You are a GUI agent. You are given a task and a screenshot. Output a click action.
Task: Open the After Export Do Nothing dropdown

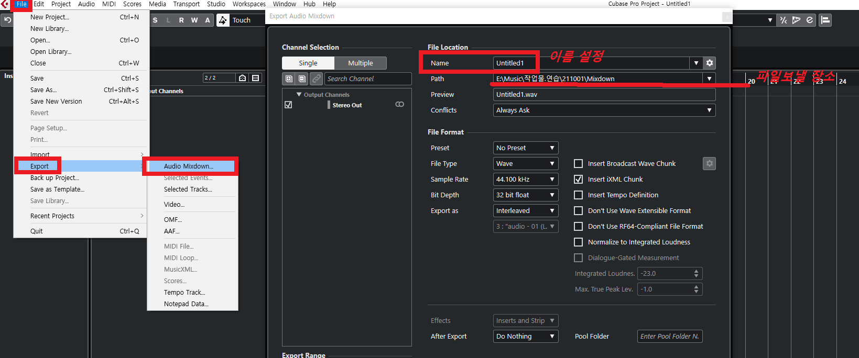coord(526,336)
